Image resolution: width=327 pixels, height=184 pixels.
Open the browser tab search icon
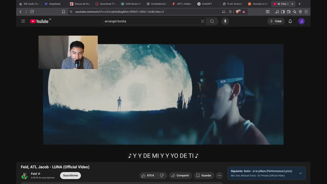pos(268,11)
